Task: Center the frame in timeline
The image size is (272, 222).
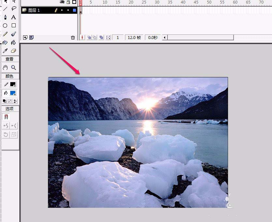Action: tap(82, 37)
